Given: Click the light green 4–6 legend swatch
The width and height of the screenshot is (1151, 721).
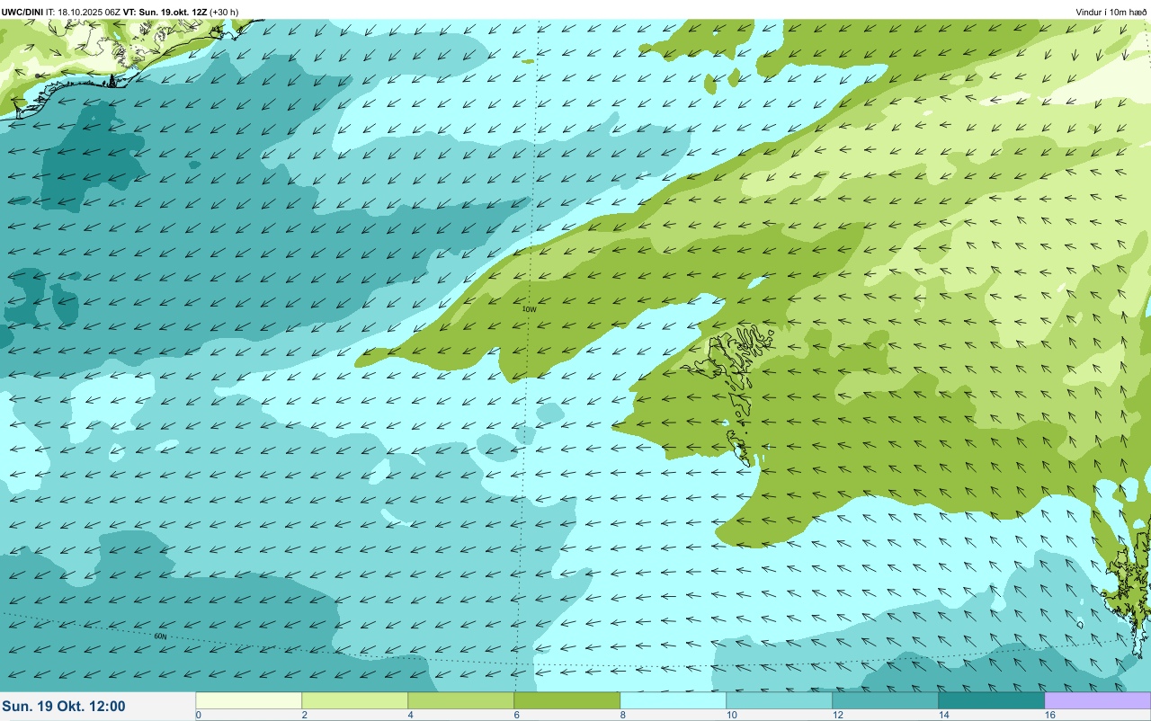Looking at the screenshot, I should 461,700.
